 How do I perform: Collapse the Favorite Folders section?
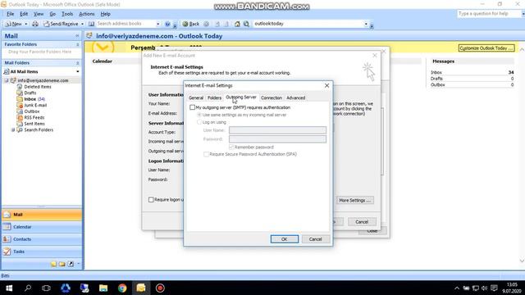click(x=77, y=44)
